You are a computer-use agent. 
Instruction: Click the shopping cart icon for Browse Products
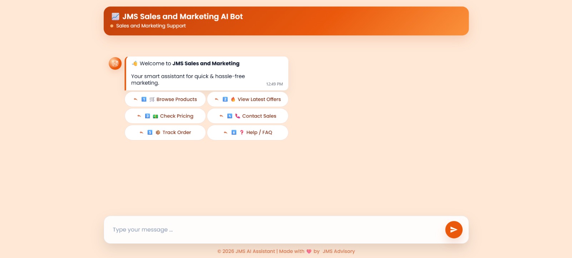152,99
